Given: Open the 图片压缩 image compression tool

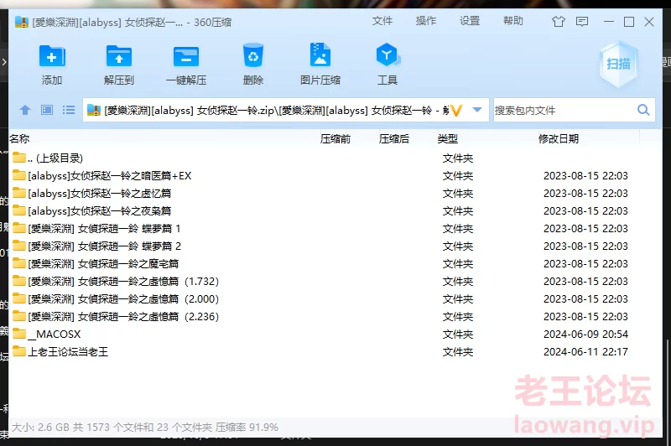Looking at the screenshot, I should coord(320,54).
